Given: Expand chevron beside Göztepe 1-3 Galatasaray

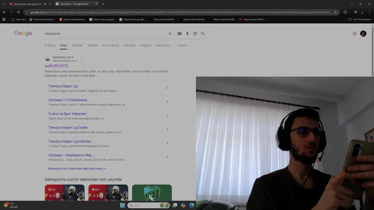Looking at the screenshot, I should click(x=167, y=102).
